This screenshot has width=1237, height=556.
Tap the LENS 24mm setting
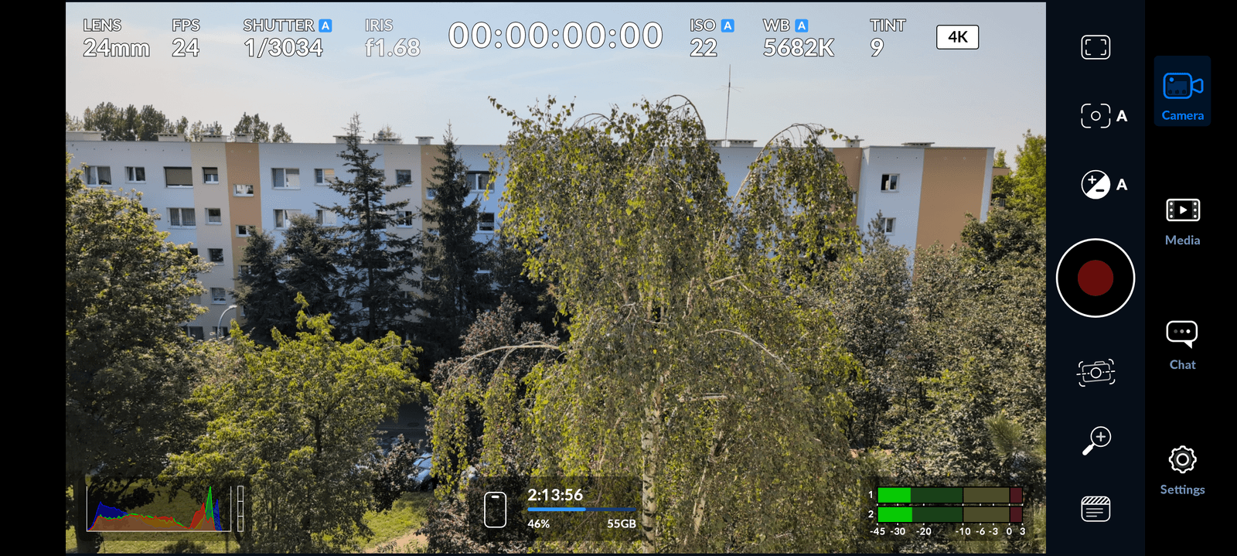(116, 38)
